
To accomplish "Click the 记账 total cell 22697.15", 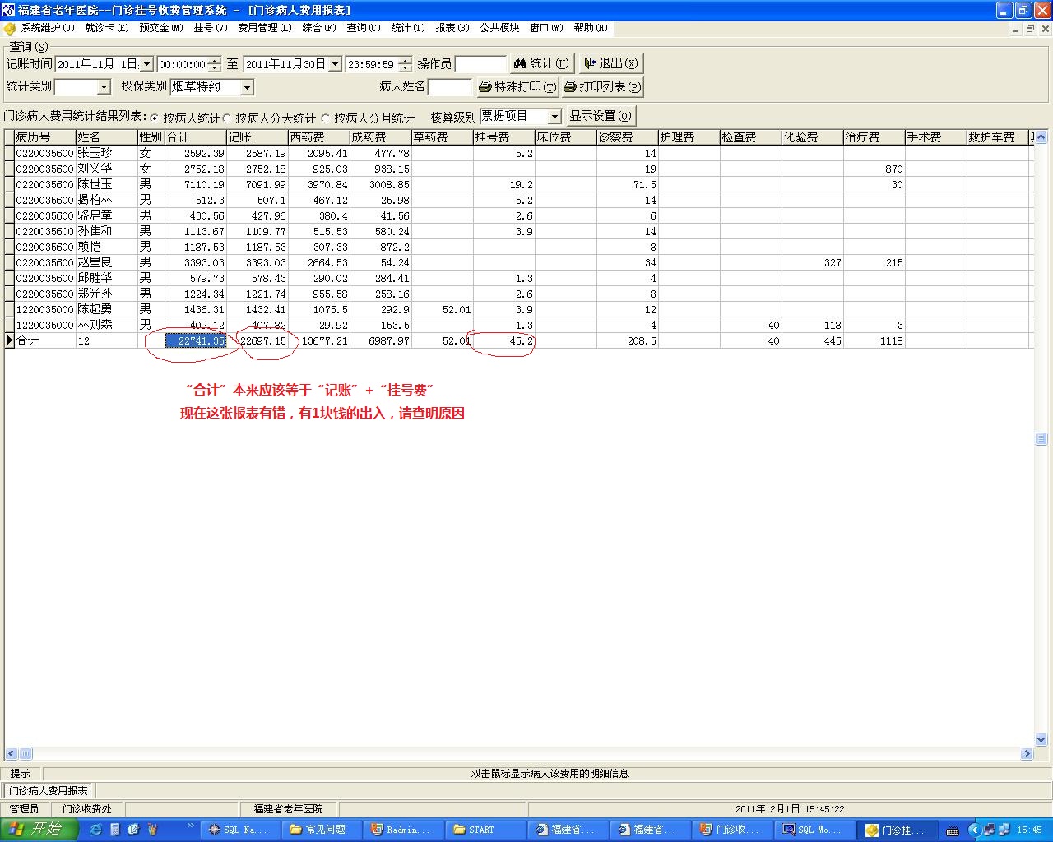I will 257,340.
